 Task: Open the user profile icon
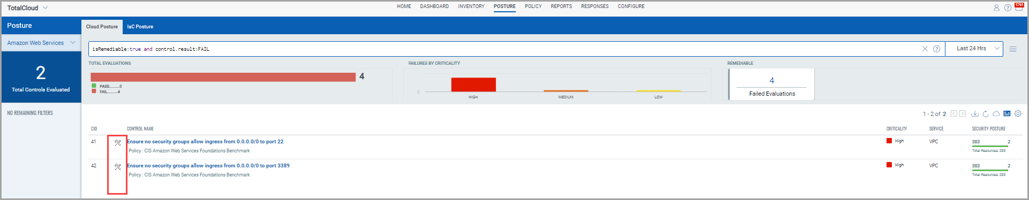pos(996,7)
